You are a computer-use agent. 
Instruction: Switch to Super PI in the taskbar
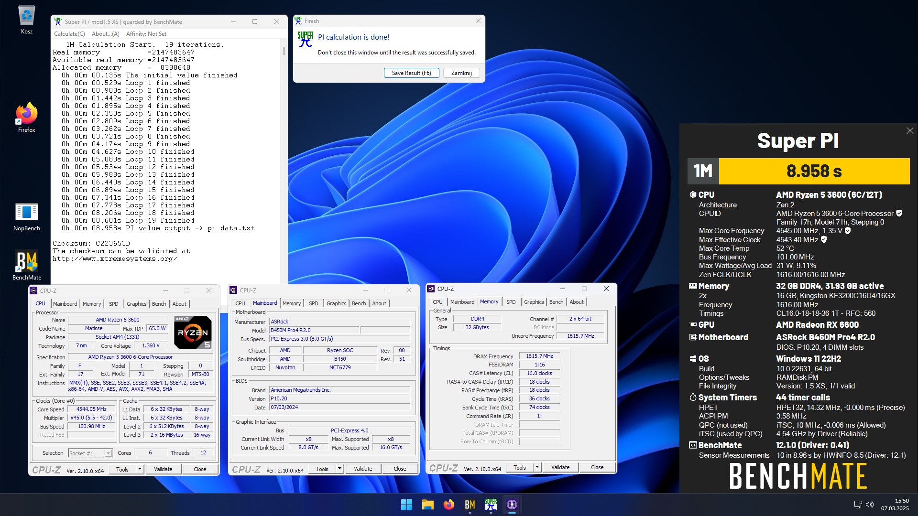tap(491, 505)
